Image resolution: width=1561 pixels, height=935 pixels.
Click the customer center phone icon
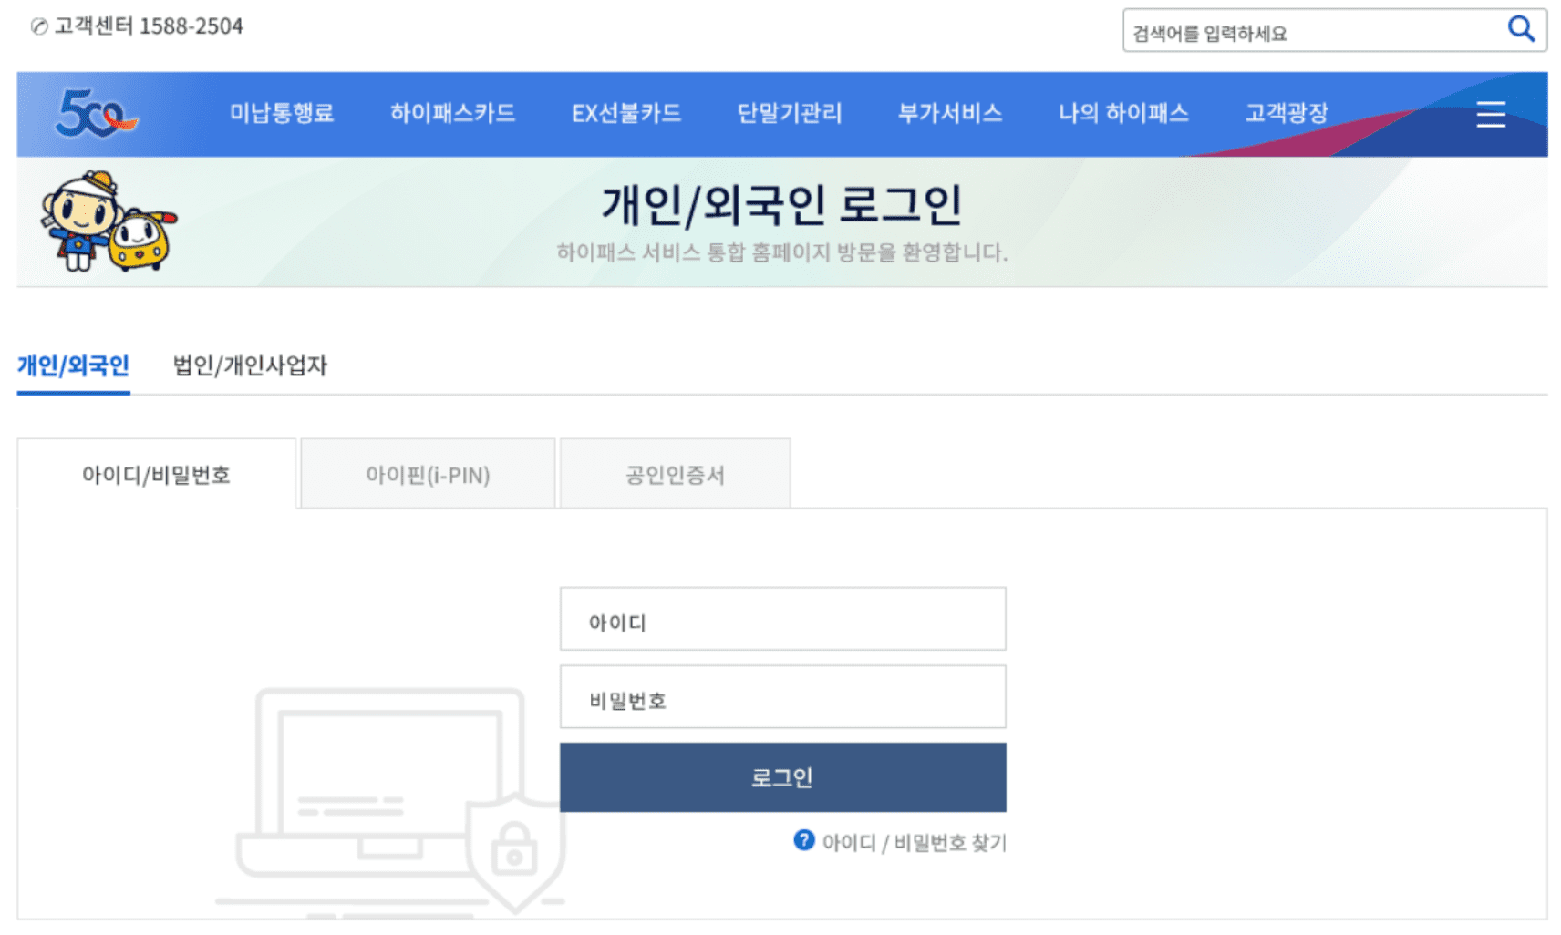[38, 27]
